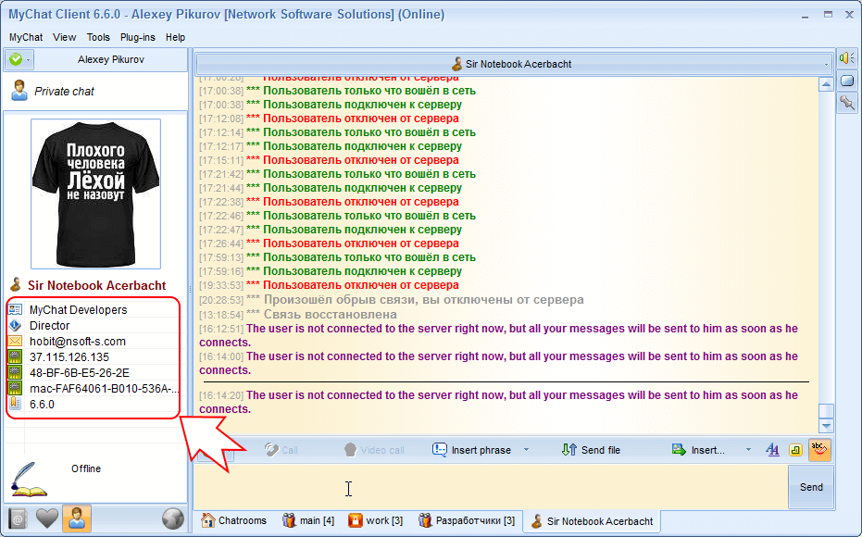The image size is (862, 537).
Task: Click the heart icon in bottom-left panel
Action: pyautogui.click(x=47, y=518)
